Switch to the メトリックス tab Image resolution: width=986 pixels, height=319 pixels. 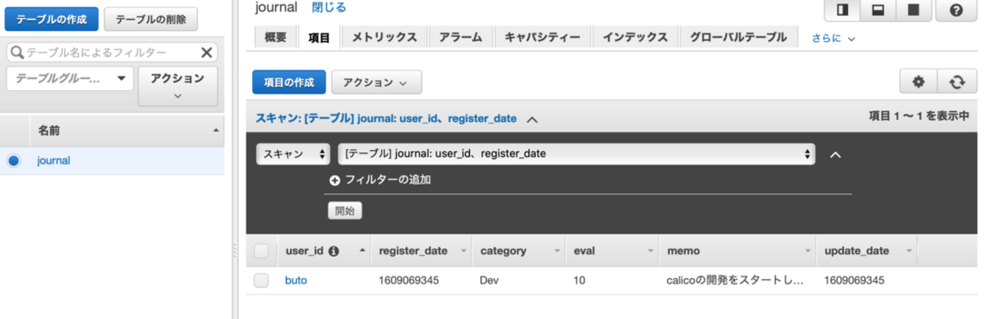point(385,36)
